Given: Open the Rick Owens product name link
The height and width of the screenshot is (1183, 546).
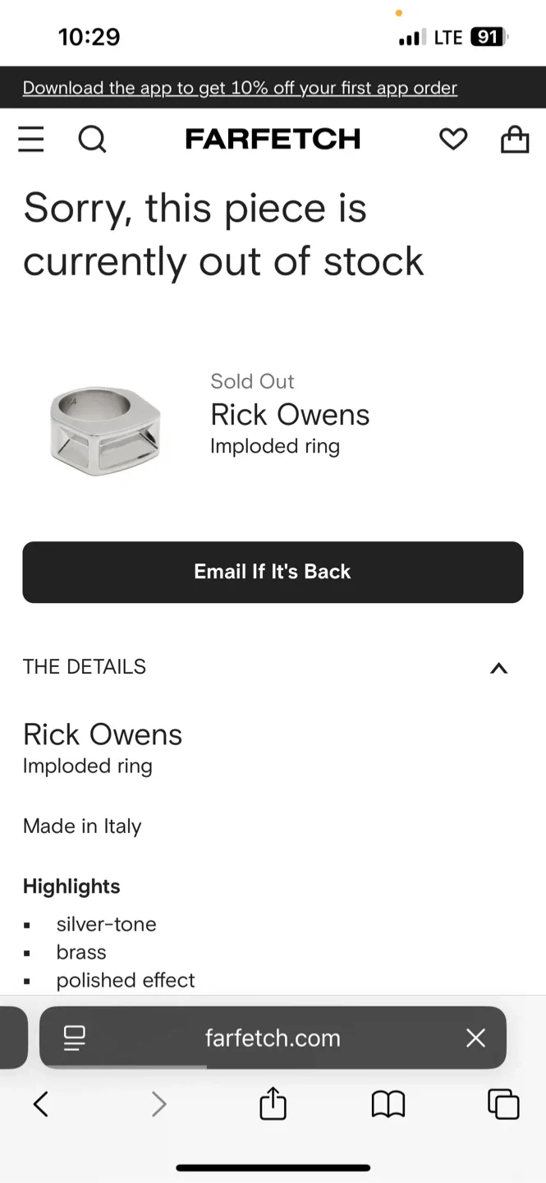Looking at the screenshot, I should click(x=290, y=415).
